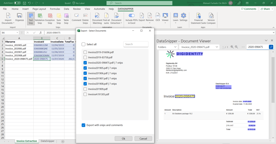Uncheck Invoice201908.pdf checkbox

[85, 84]
